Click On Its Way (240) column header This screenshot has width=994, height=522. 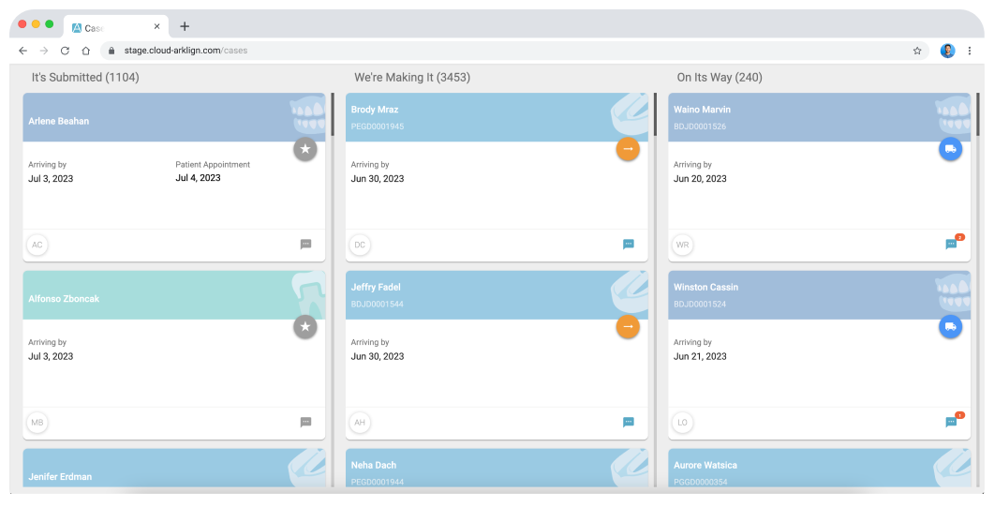[720, 78]
